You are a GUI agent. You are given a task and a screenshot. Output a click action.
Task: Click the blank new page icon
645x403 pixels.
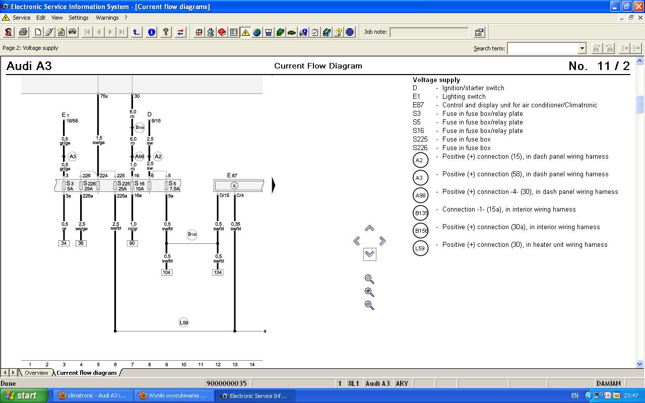click(x=38, y=32)
